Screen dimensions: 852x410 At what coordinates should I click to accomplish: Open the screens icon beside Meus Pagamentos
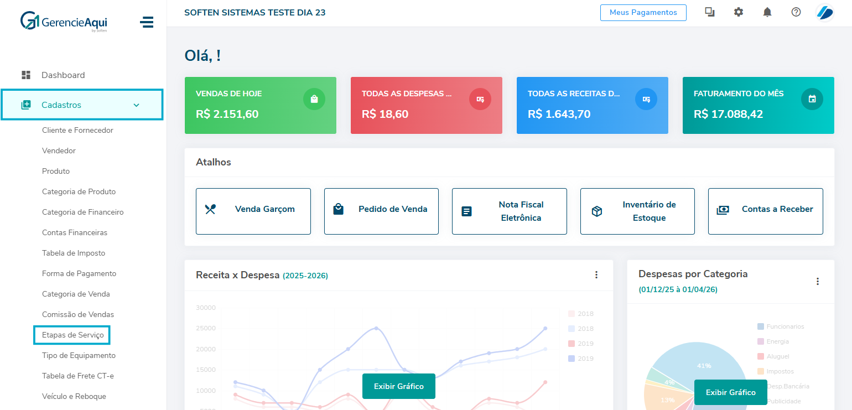pos(709,12)
